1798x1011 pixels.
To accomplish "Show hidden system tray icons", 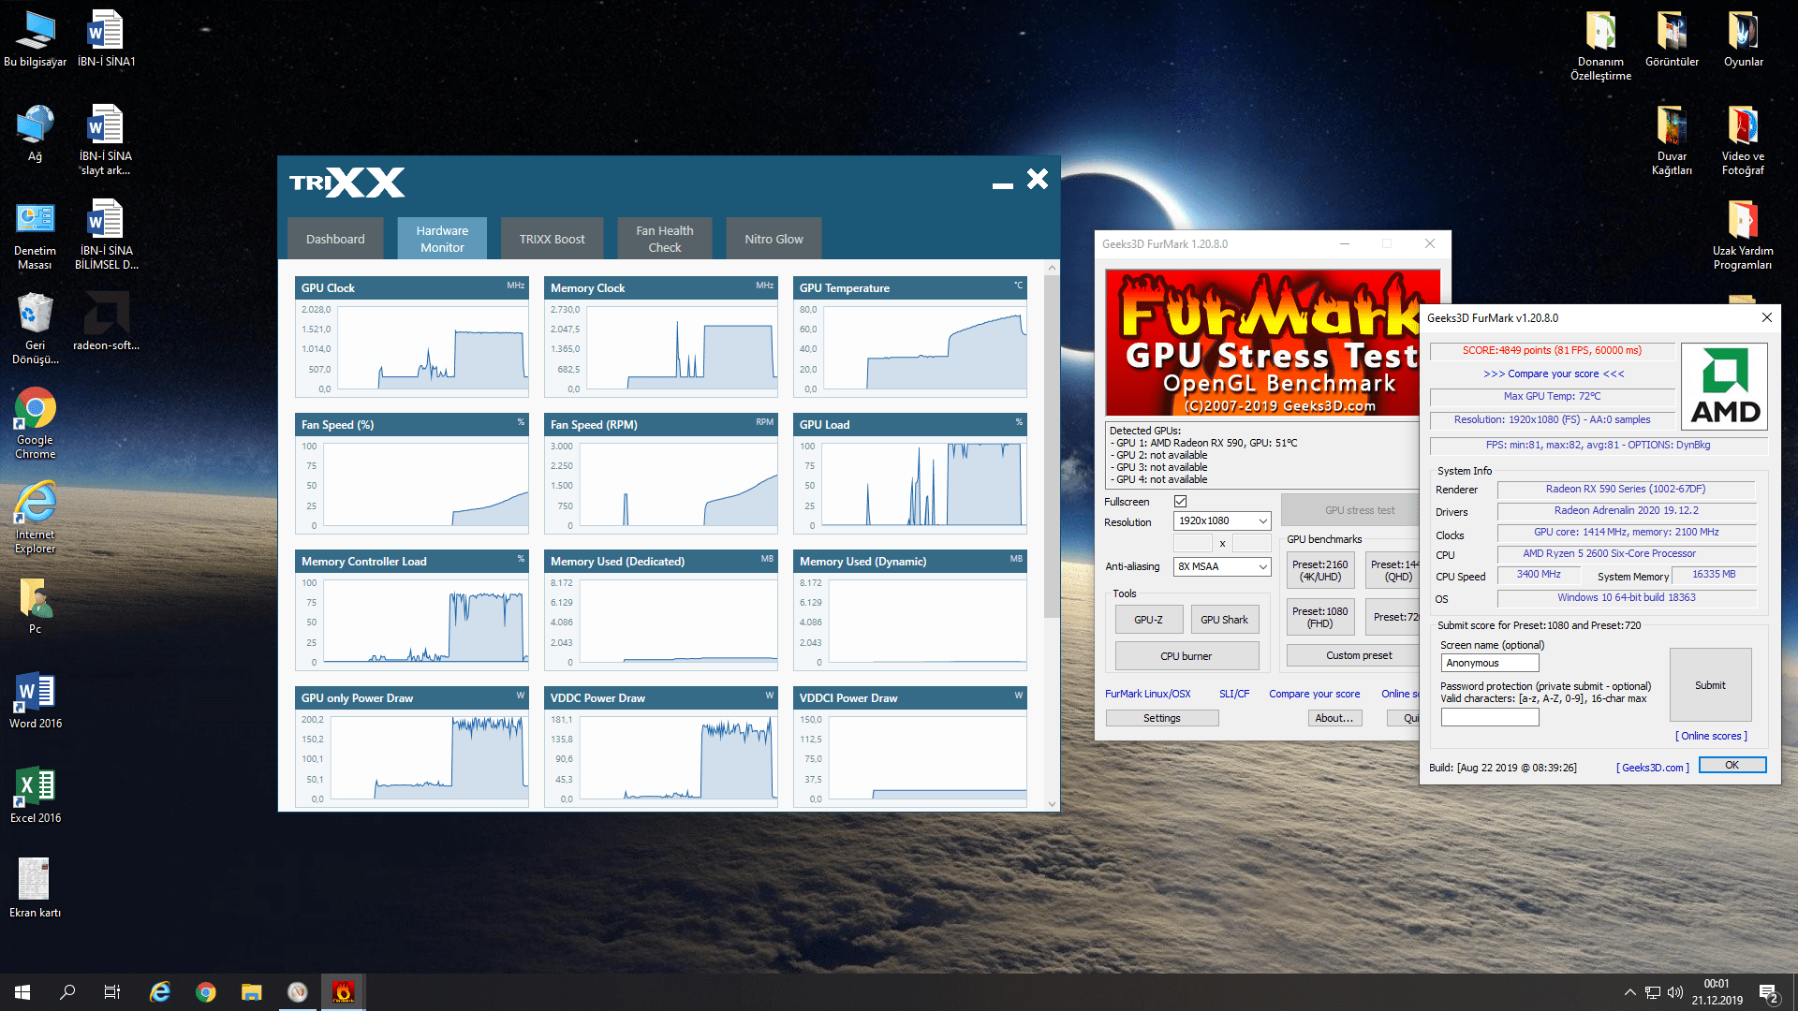I will pos(1629,992).
